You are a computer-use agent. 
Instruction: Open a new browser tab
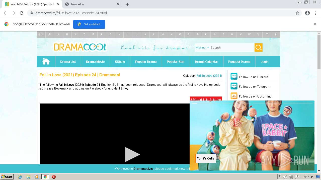click(x=127, y=4)
